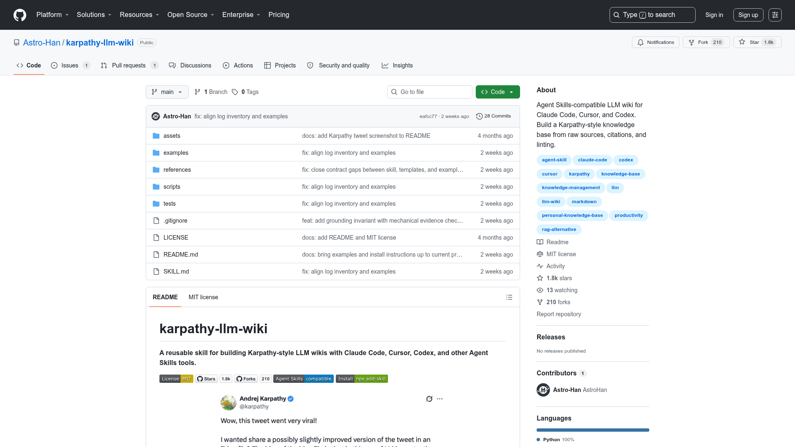Open the three-dot menu on Karpathy tweet

(x=440, y=399)
